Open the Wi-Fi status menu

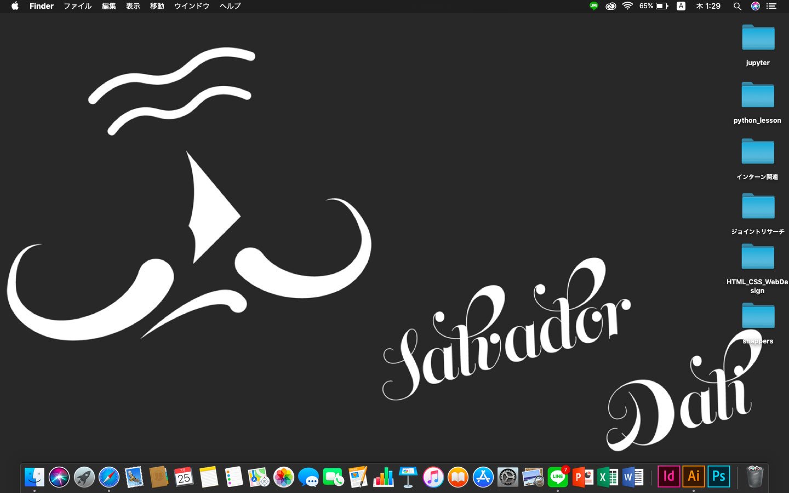(x=628, y=6)
